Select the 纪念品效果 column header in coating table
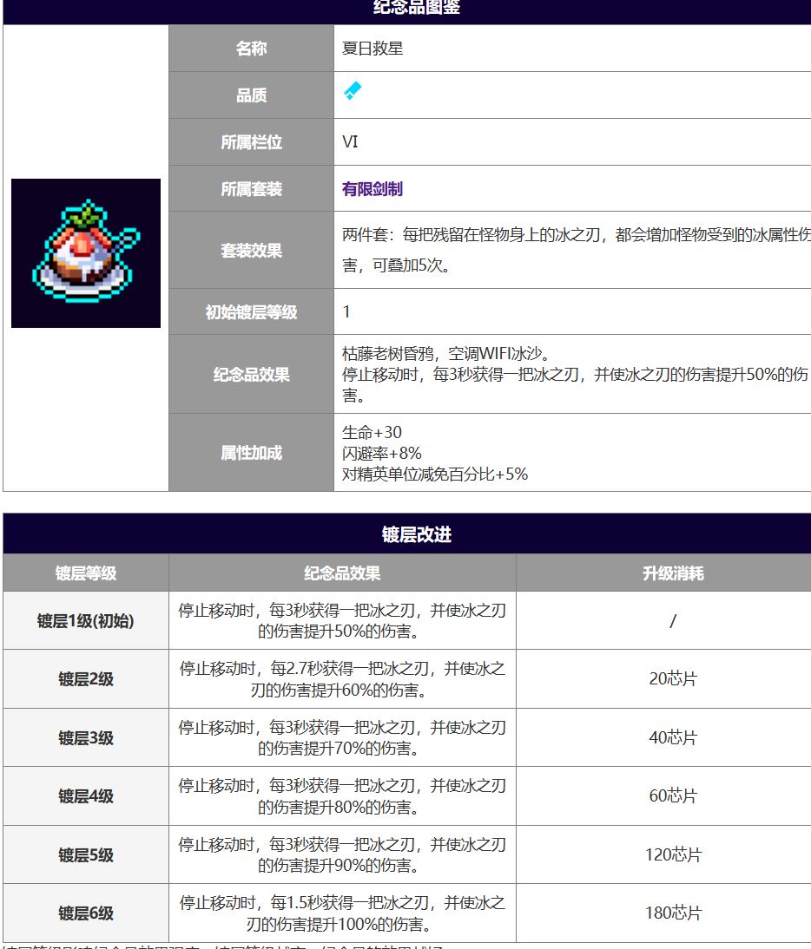 (x=342, y=573)
